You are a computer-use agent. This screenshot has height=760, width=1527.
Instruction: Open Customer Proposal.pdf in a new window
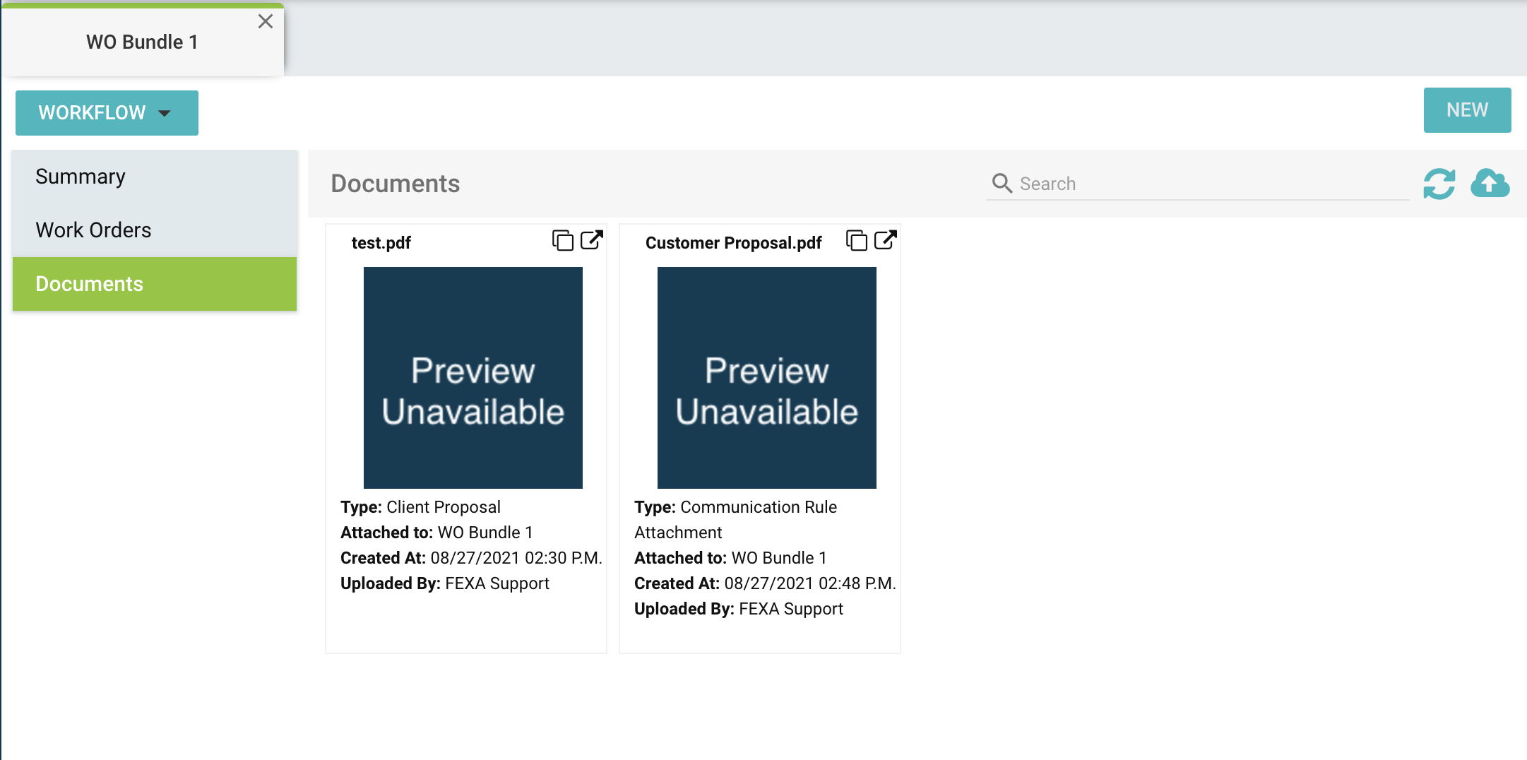886,240
